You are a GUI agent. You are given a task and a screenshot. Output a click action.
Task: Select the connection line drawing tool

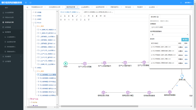77,16
